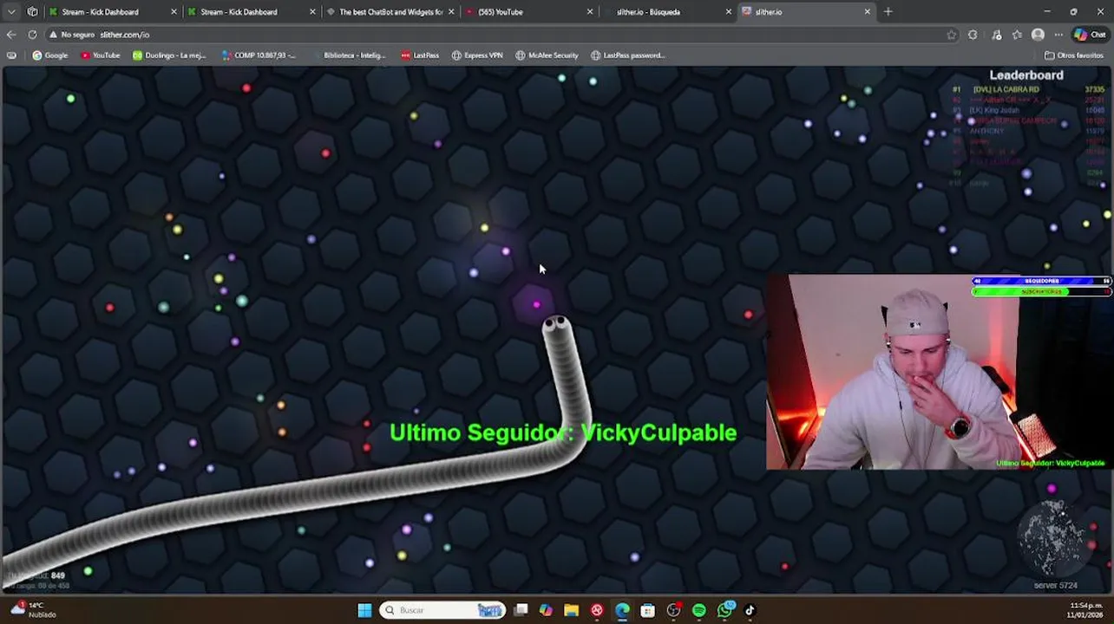Click the Leaderboard heading in the game
This screenshot has width=1114, height=624.
[1026, 75]
